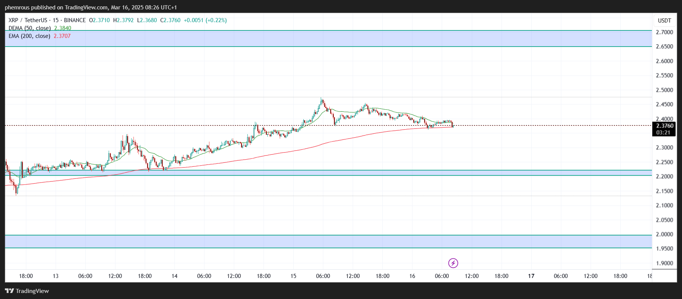Select the blue support zone near 2.2000

[x=328, y=173]
